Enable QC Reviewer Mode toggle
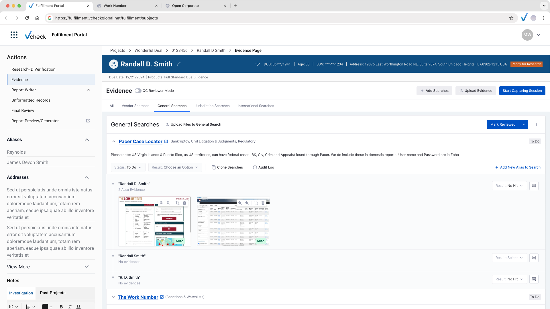The width and height of the screenshot is (550, 309). pos(138,91)
